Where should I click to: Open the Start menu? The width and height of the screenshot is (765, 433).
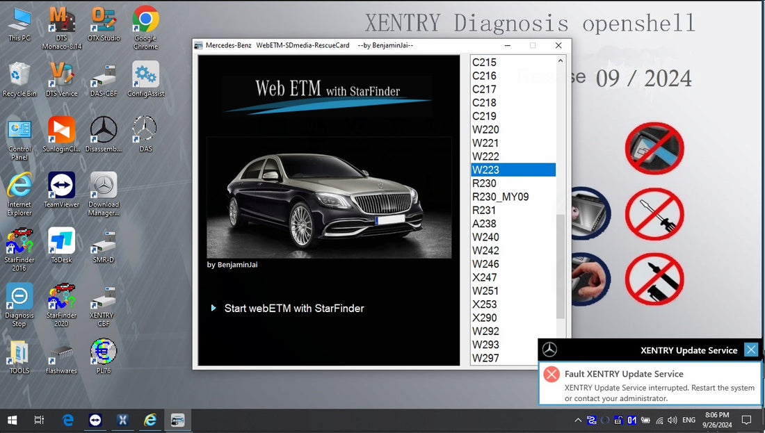(10, 420)
